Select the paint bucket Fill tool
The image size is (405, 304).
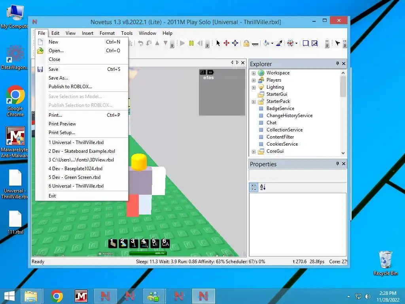(266, 43)
